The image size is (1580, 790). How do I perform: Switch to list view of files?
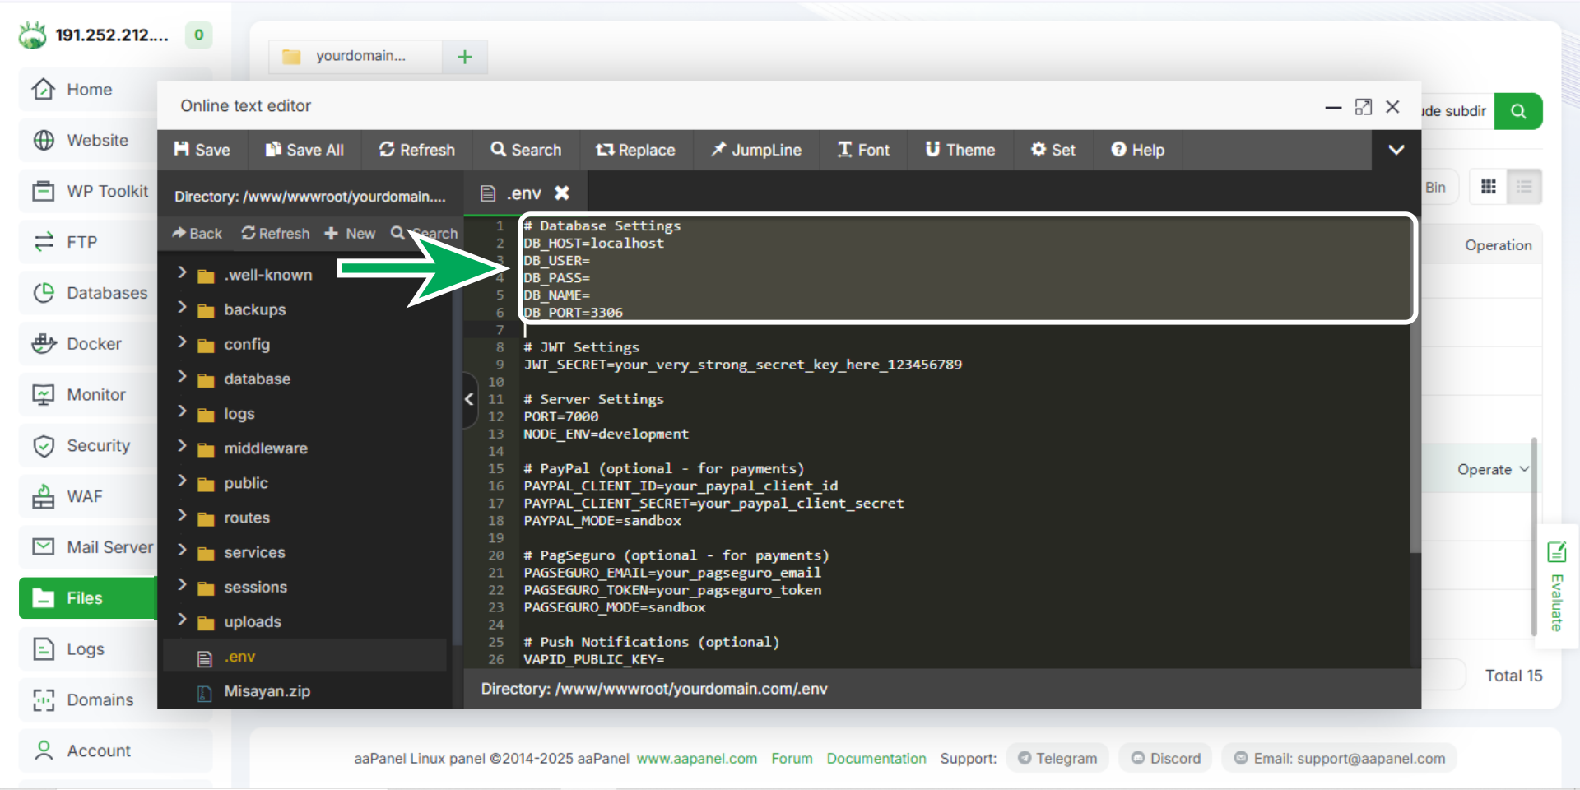coord(1524,187)
